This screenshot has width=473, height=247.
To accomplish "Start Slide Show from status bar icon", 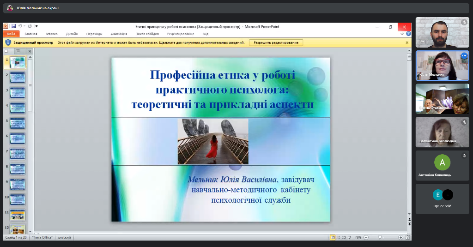I will point(350,237).
